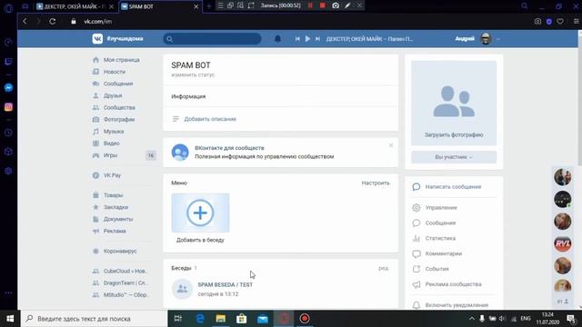The width and height of the screenshot is (582, 327).
Task: Take a snapshot with the recorder camera icon
Action: pyautogui.click(x=336, y=5)
